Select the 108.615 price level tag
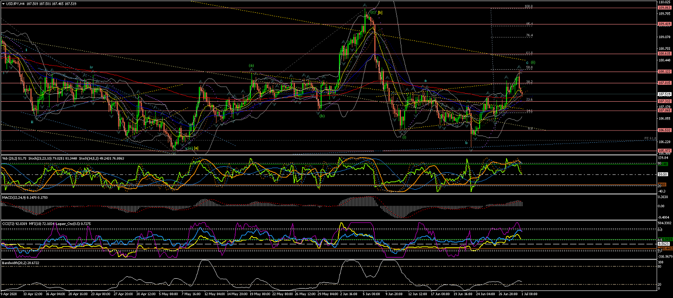 665,54
